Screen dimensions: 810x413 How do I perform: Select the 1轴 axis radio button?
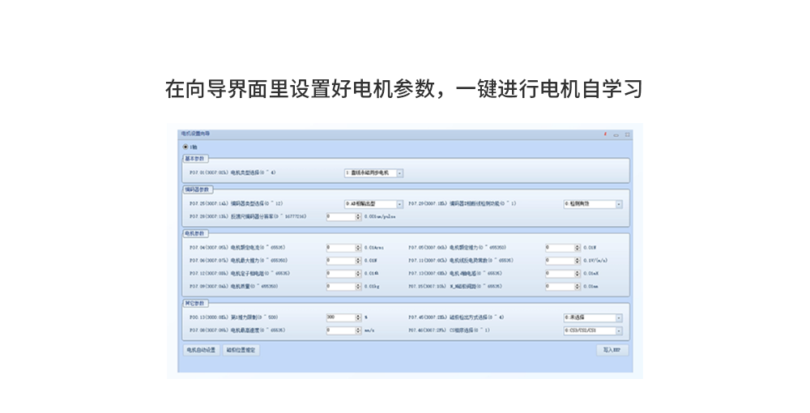pyautogui.click(x=185, y=147)
